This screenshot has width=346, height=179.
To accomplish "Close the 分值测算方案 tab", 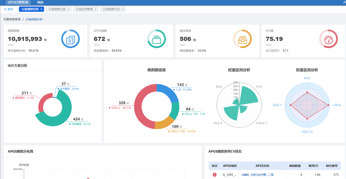I will (68, 9).
